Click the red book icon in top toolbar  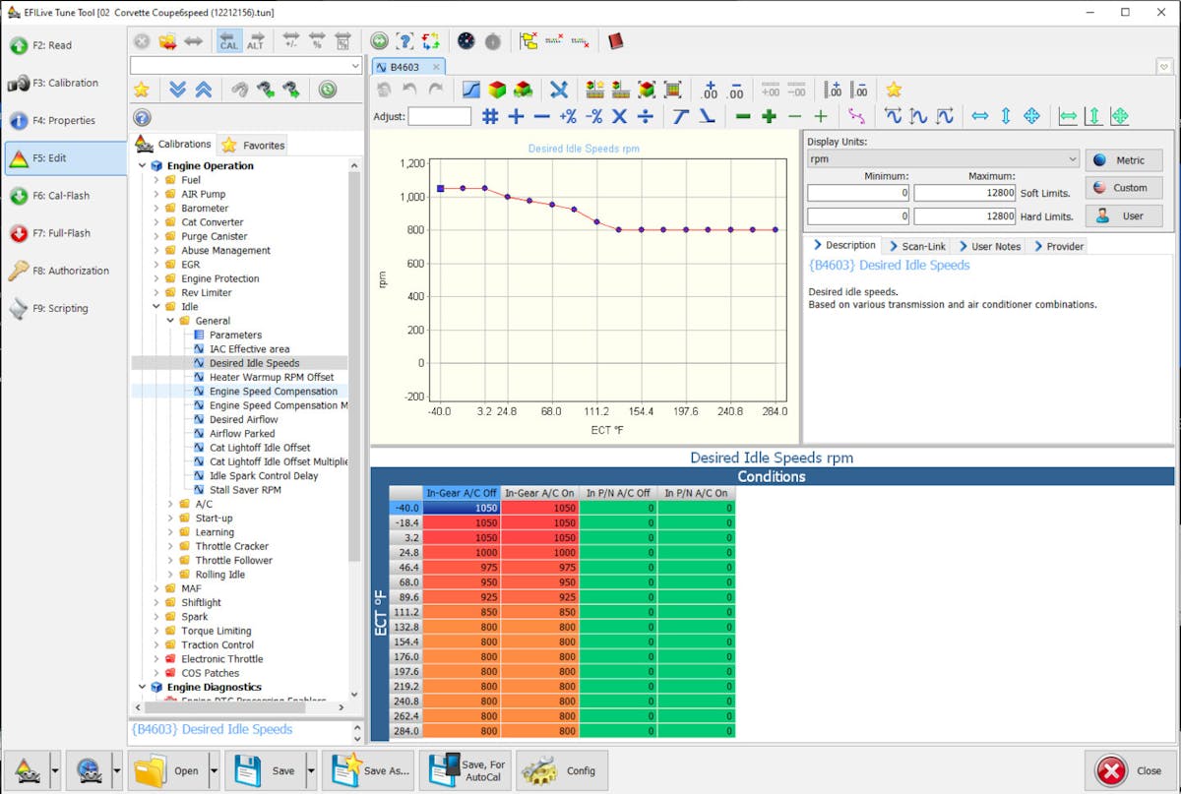click(616, 41)
